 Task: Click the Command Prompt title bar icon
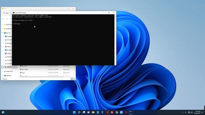[x=13, y=13]
